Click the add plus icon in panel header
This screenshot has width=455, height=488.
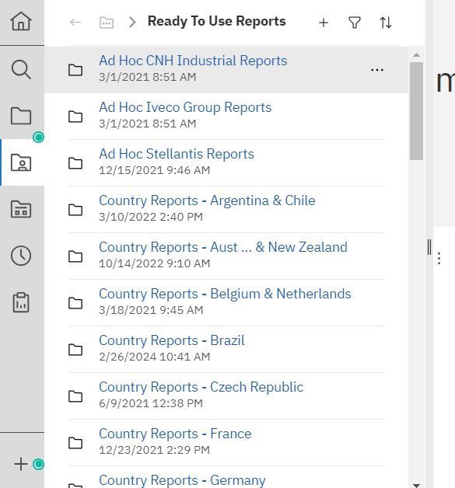(324, 23)
